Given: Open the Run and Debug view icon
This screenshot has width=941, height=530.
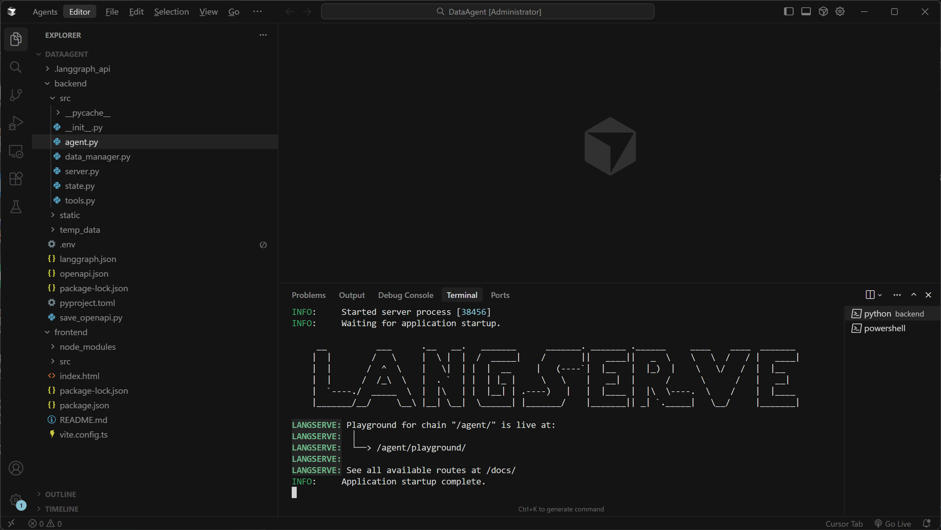Looking at the screenshot, I should click(x=16, y=123).
